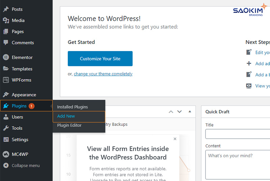Click the Tools wrench icon
Image resolution: width=270 pixels, height=181 pixels.
[x=6, y=128]
